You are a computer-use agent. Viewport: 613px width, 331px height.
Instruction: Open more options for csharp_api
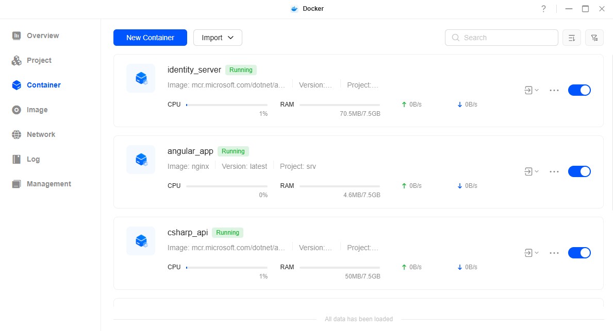pos(554,253)
